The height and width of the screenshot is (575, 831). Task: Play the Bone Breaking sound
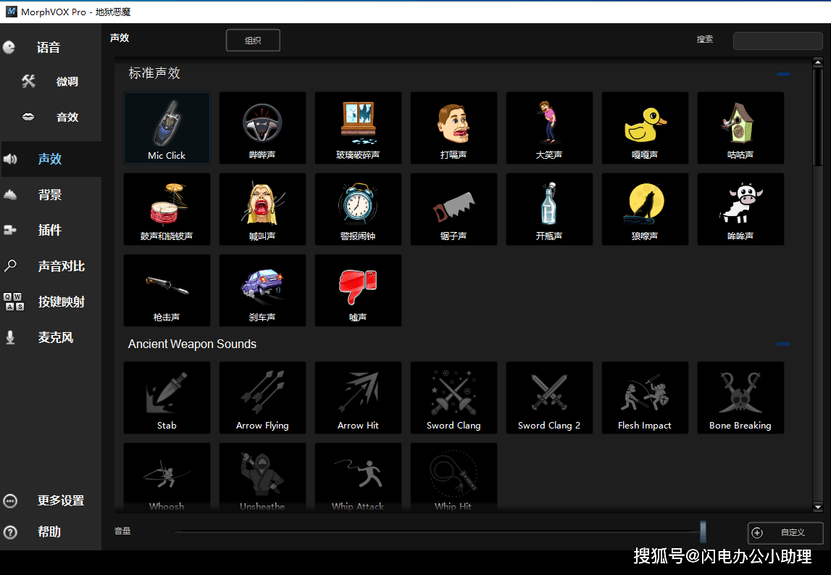(740, 398)
